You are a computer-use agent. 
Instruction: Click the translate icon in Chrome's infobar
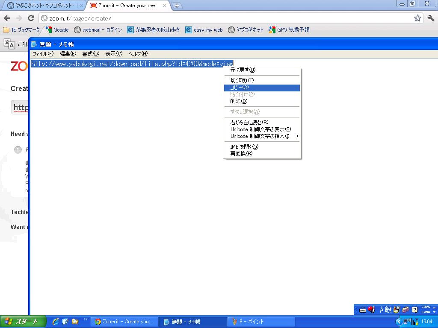coord(9,44)
